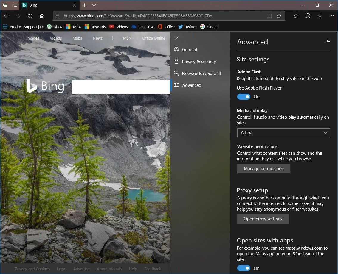The height and width of the screenshot is (274, 338).
Task: Open the reading view icon
Action: (269, 16)
